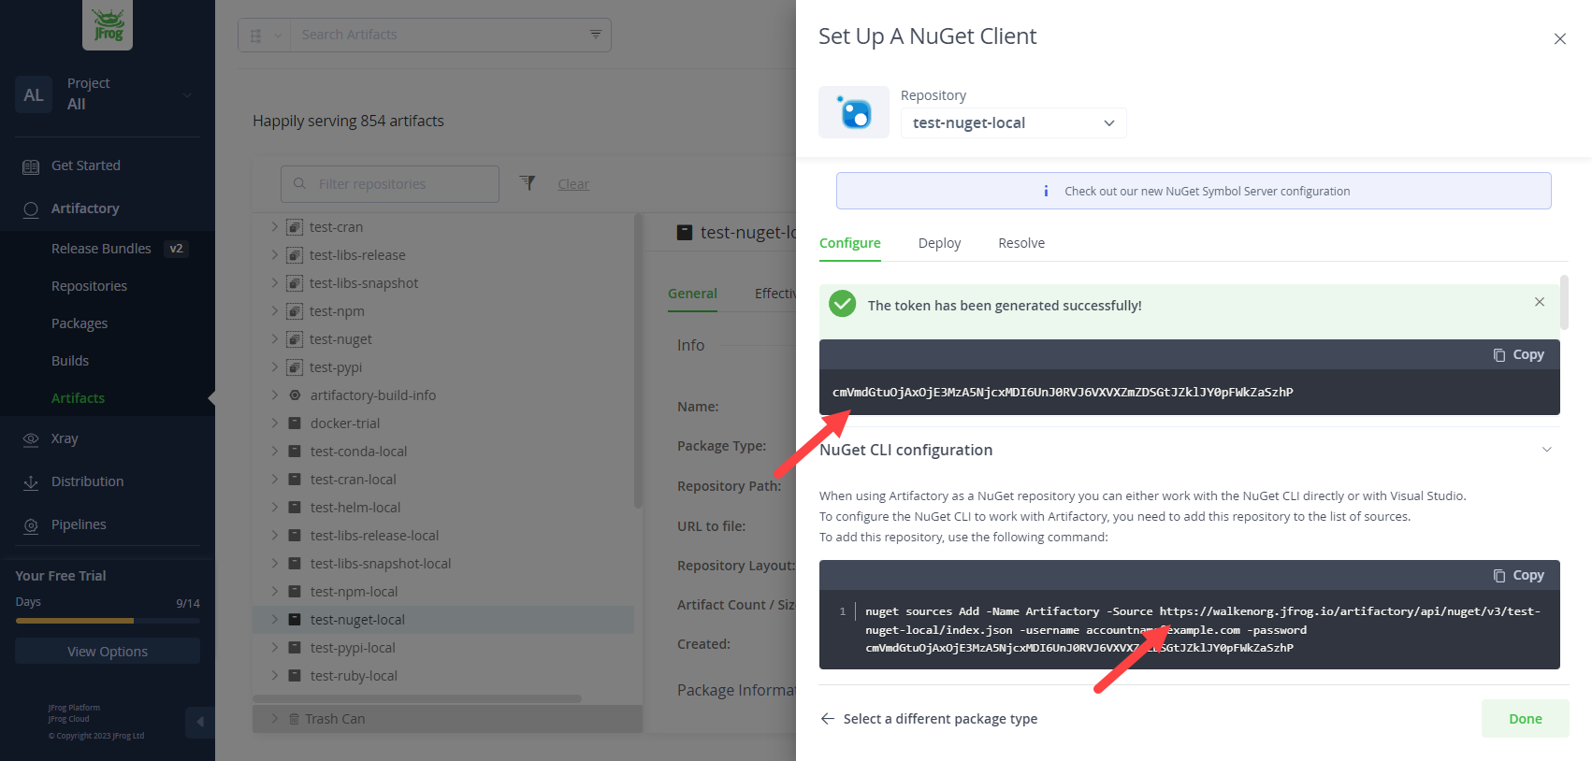Expand the test-nuget-local tree node
This screenshot has width=1592, height=761.
[274, 620]
